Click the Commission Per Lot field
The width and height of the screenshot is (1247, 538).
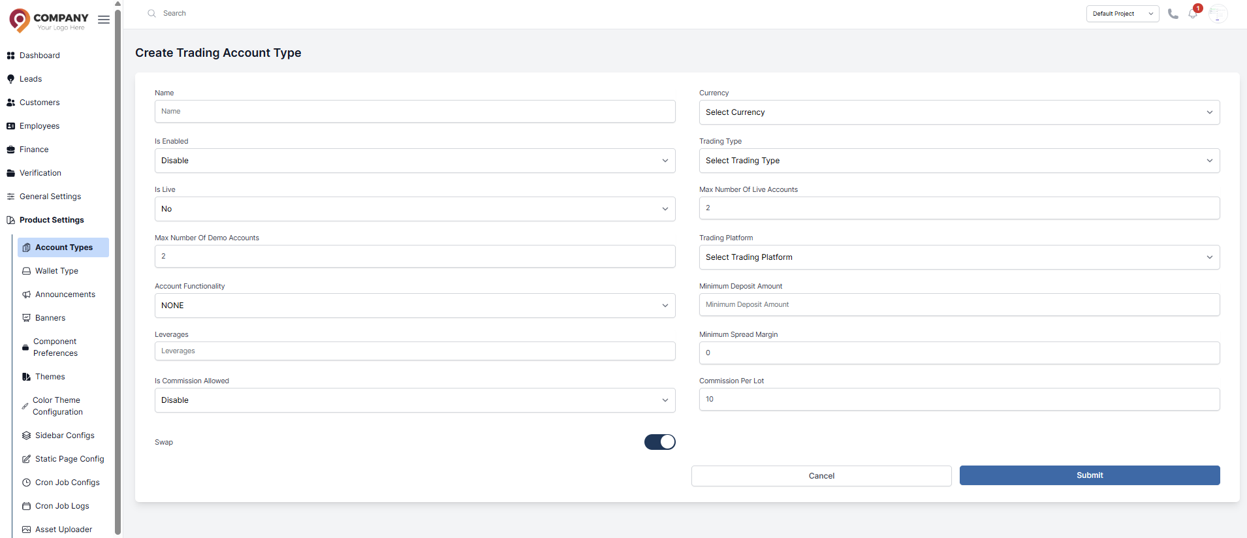[959, 399]
